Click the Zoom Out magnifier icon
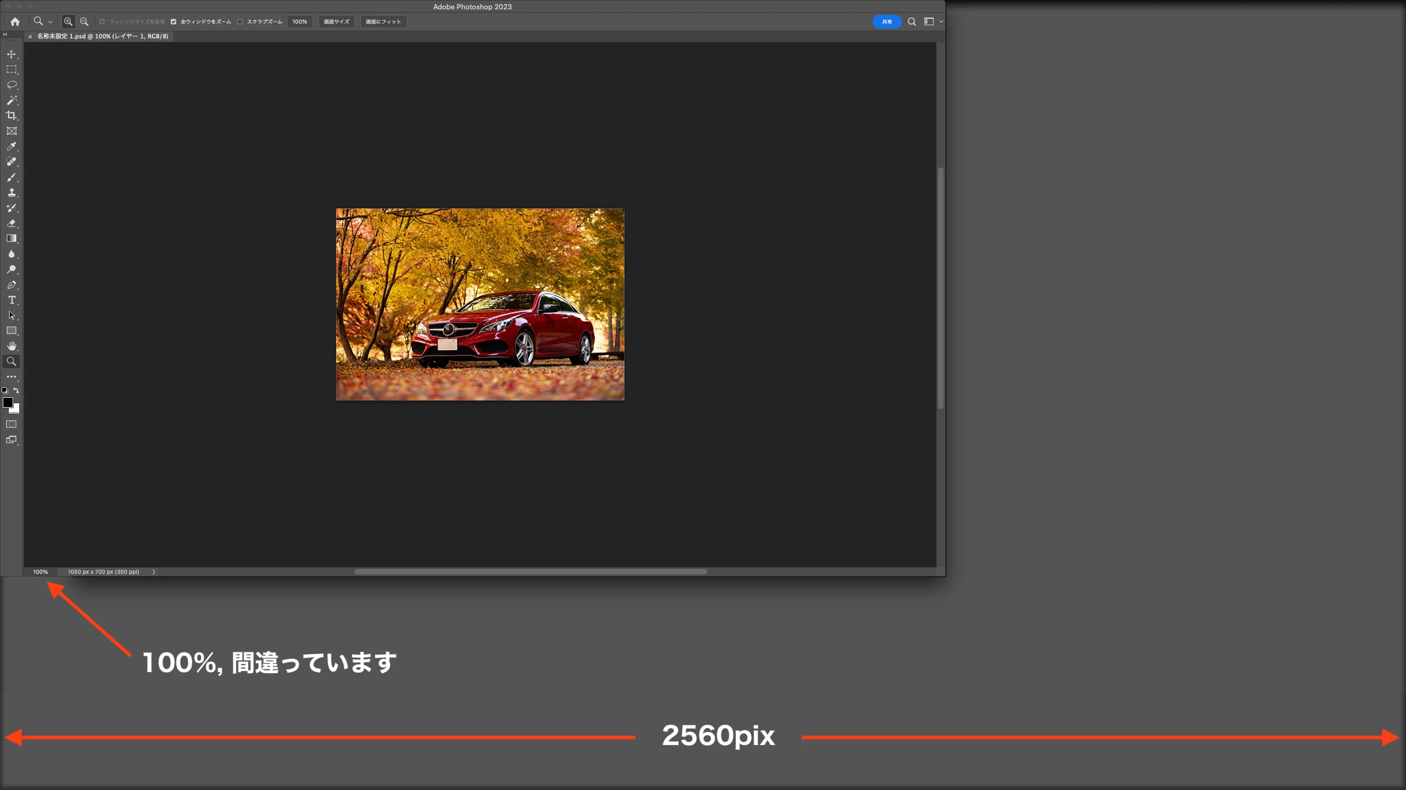Screen dimensions: 1406x790 [84, 21]
